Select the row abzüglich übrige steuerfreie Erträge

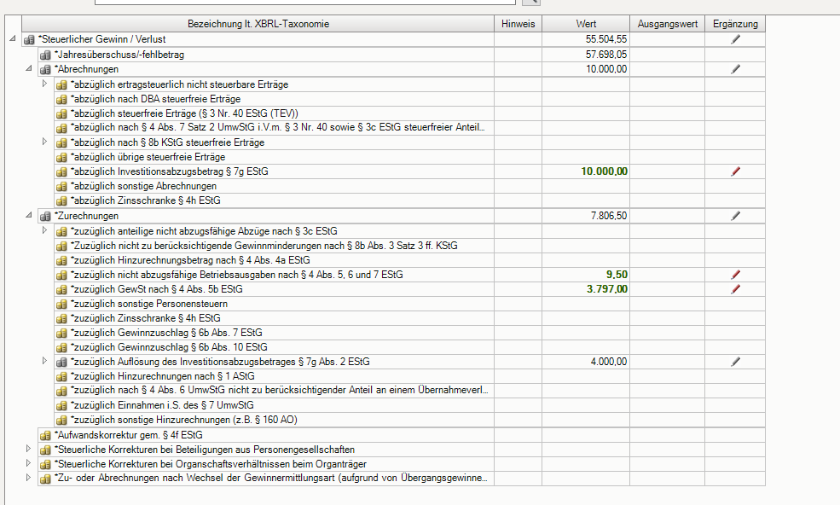click(410, 157)
